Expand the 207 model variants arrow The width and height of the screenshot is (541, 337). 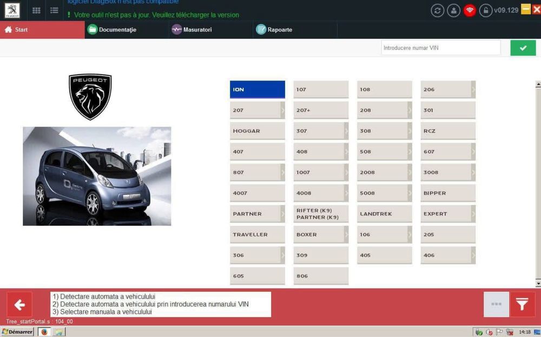click(282, 110)
